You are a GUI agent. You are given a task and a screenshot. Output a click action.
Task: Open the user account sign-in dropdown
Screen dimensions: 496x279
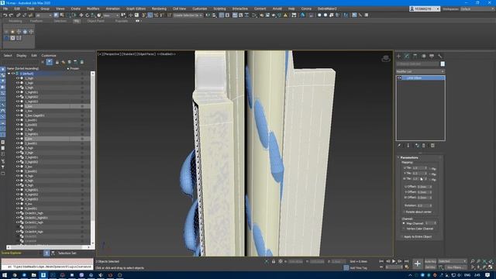(425, 9)
